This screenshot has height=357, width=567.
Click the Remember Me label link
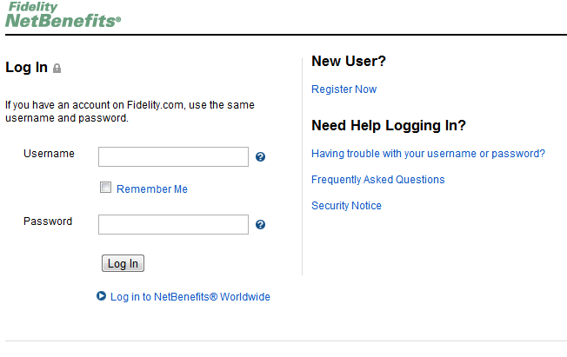point(152,189)
